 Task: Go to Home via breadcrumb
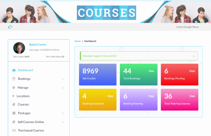pos(77,41)
